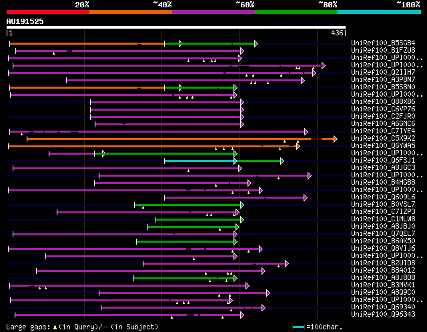Click the green alignment bar for B6AK50

click(185, 241)
